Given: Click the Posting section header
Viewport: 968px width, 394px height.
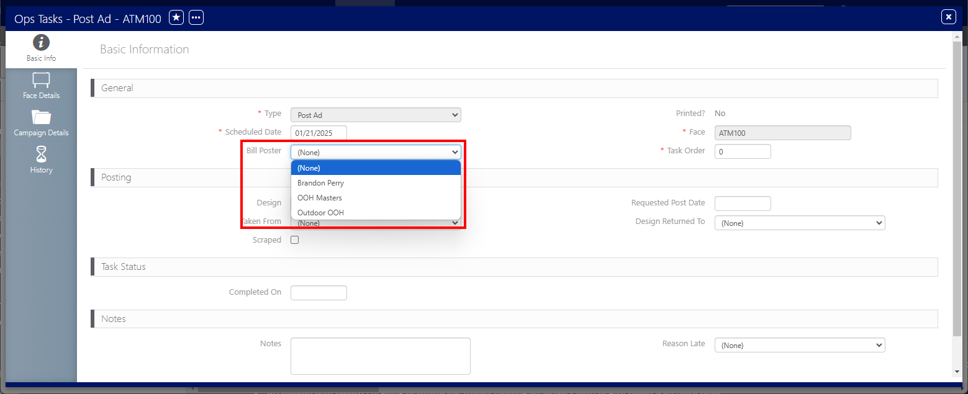Looking at the screenshot, I should (x=514, y=177).
